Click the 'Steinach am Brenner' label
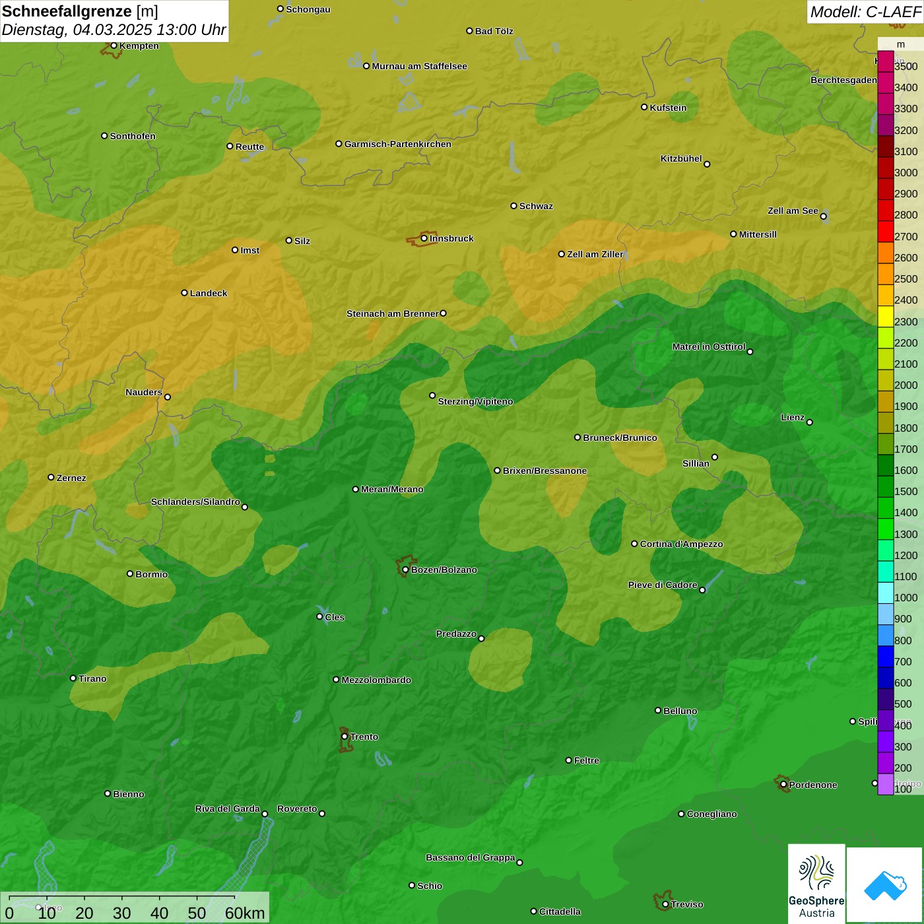The width and height of the screenshot is (924, 924). pos(392,313)
